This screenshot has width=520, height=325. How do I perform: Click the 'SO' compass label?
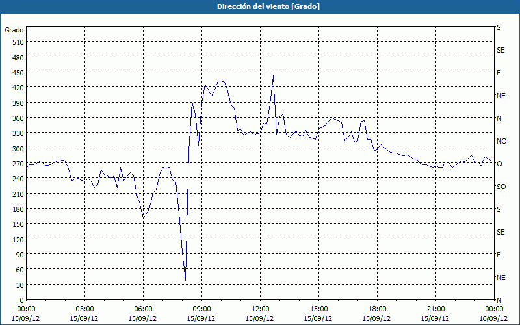(x=501, y=187)
